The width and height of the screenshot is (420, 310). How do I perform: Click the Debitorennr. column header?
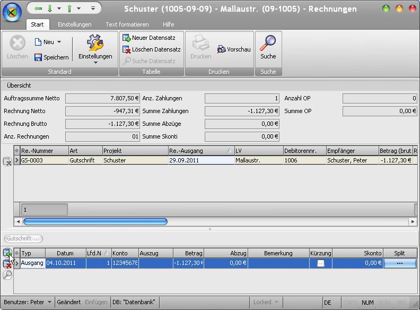point(304,151)
